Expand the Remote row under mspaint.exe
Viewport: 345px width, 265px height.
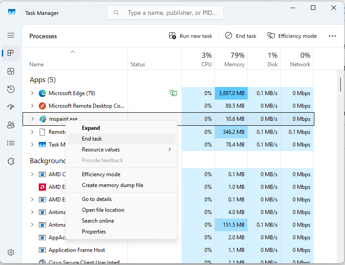pos(32,132)
